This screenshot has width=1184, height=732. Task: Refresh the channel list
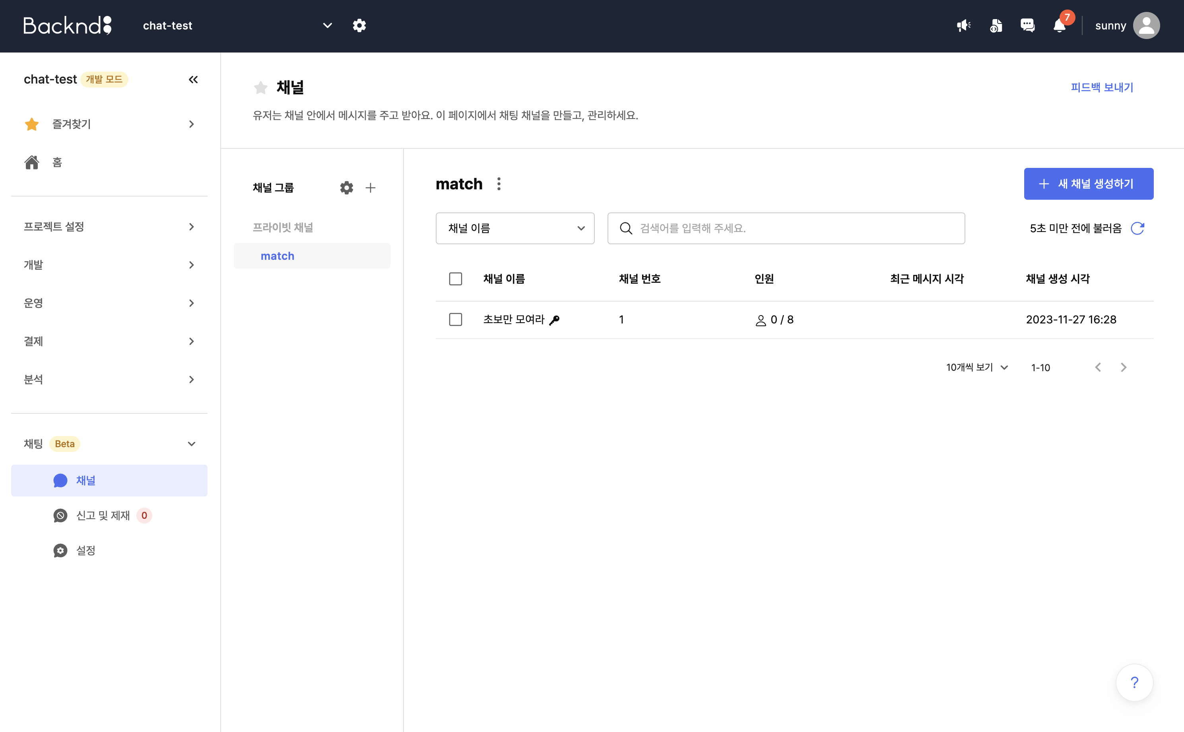point(1137,228)
